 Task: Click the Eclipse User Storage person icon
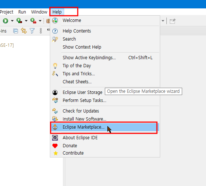[x=55, y=92]
